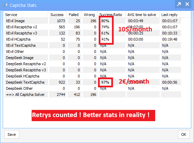
Task: Confirm with the OK button
Action: [183, 134]
